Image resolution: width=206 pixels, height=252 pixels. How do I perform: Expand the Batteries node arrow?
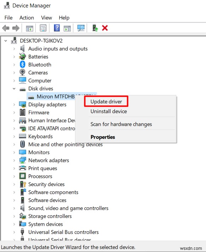coord(14,57)
